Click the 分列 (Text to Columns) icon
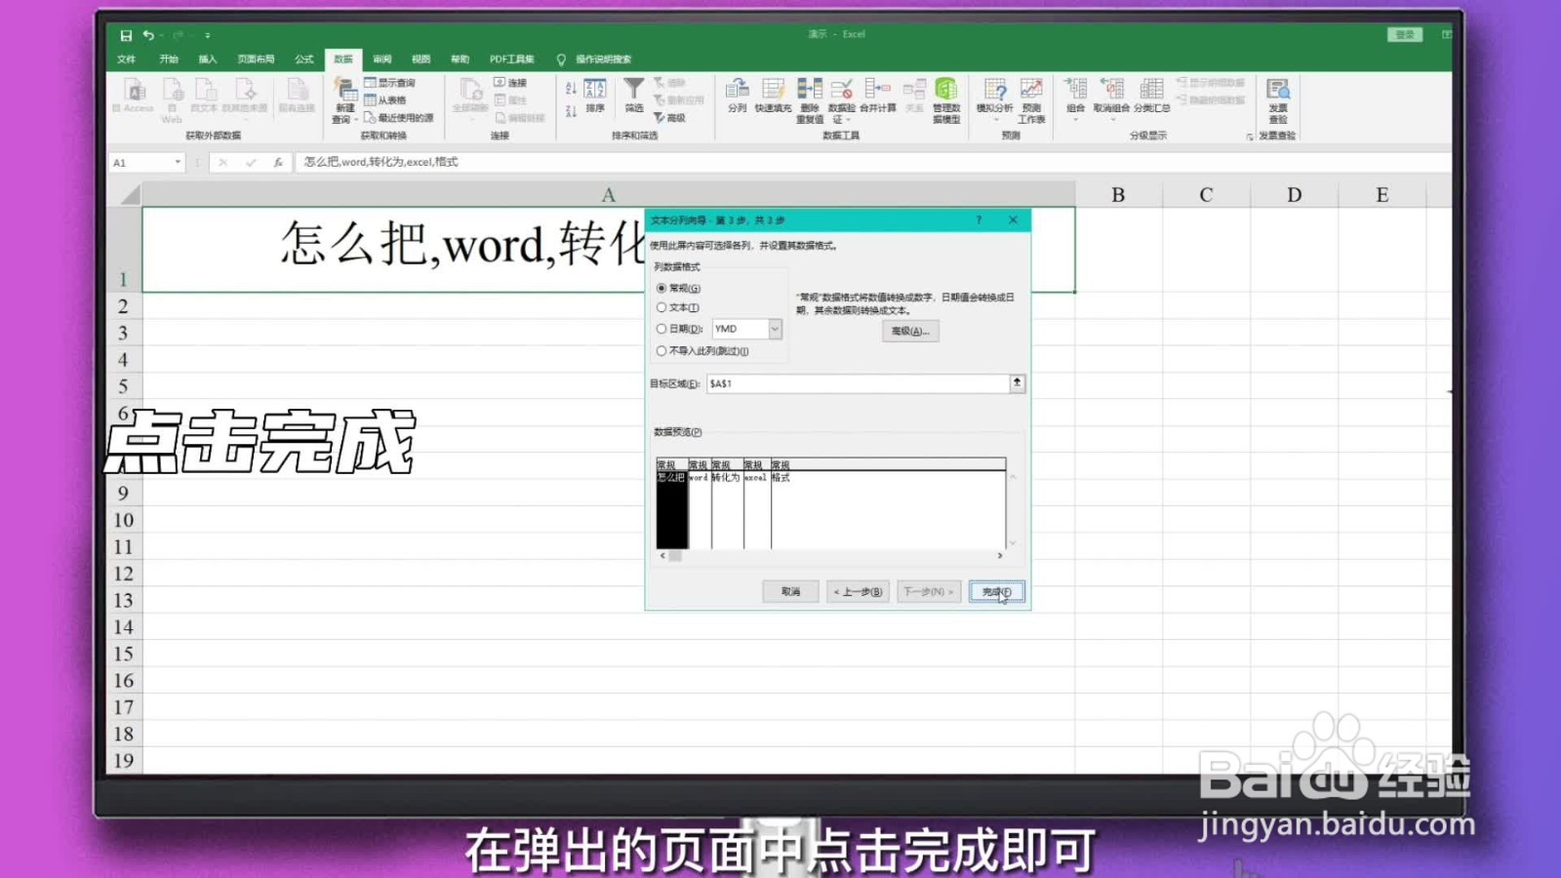The image size is (1561, 878). tap(738, 89)
